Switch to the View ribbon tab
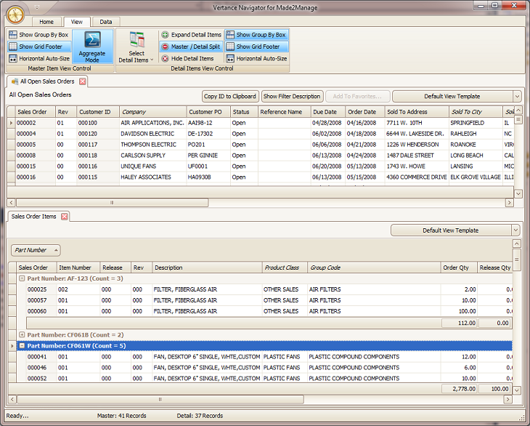 (x=77, y=22)
